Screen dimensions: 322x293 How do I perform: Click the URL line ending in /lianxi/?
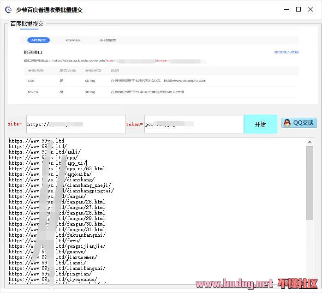[x=48, y=263]
